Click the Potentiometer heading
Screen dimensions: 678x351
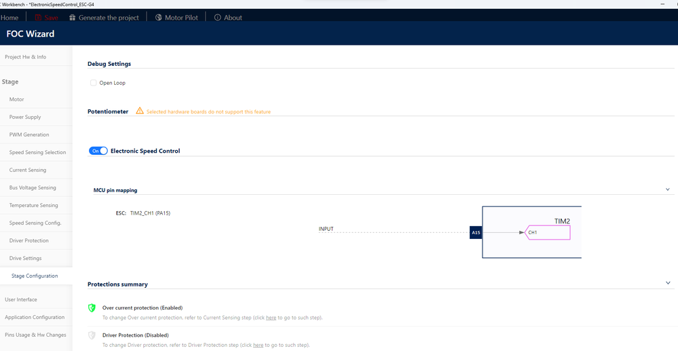tap(108, 111)
